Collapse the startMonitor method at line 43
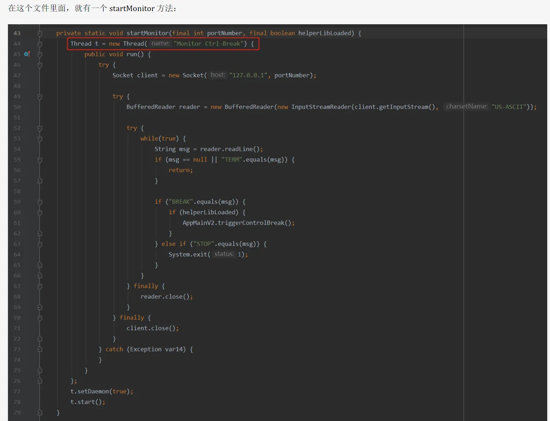 click(x=40, y=33)
